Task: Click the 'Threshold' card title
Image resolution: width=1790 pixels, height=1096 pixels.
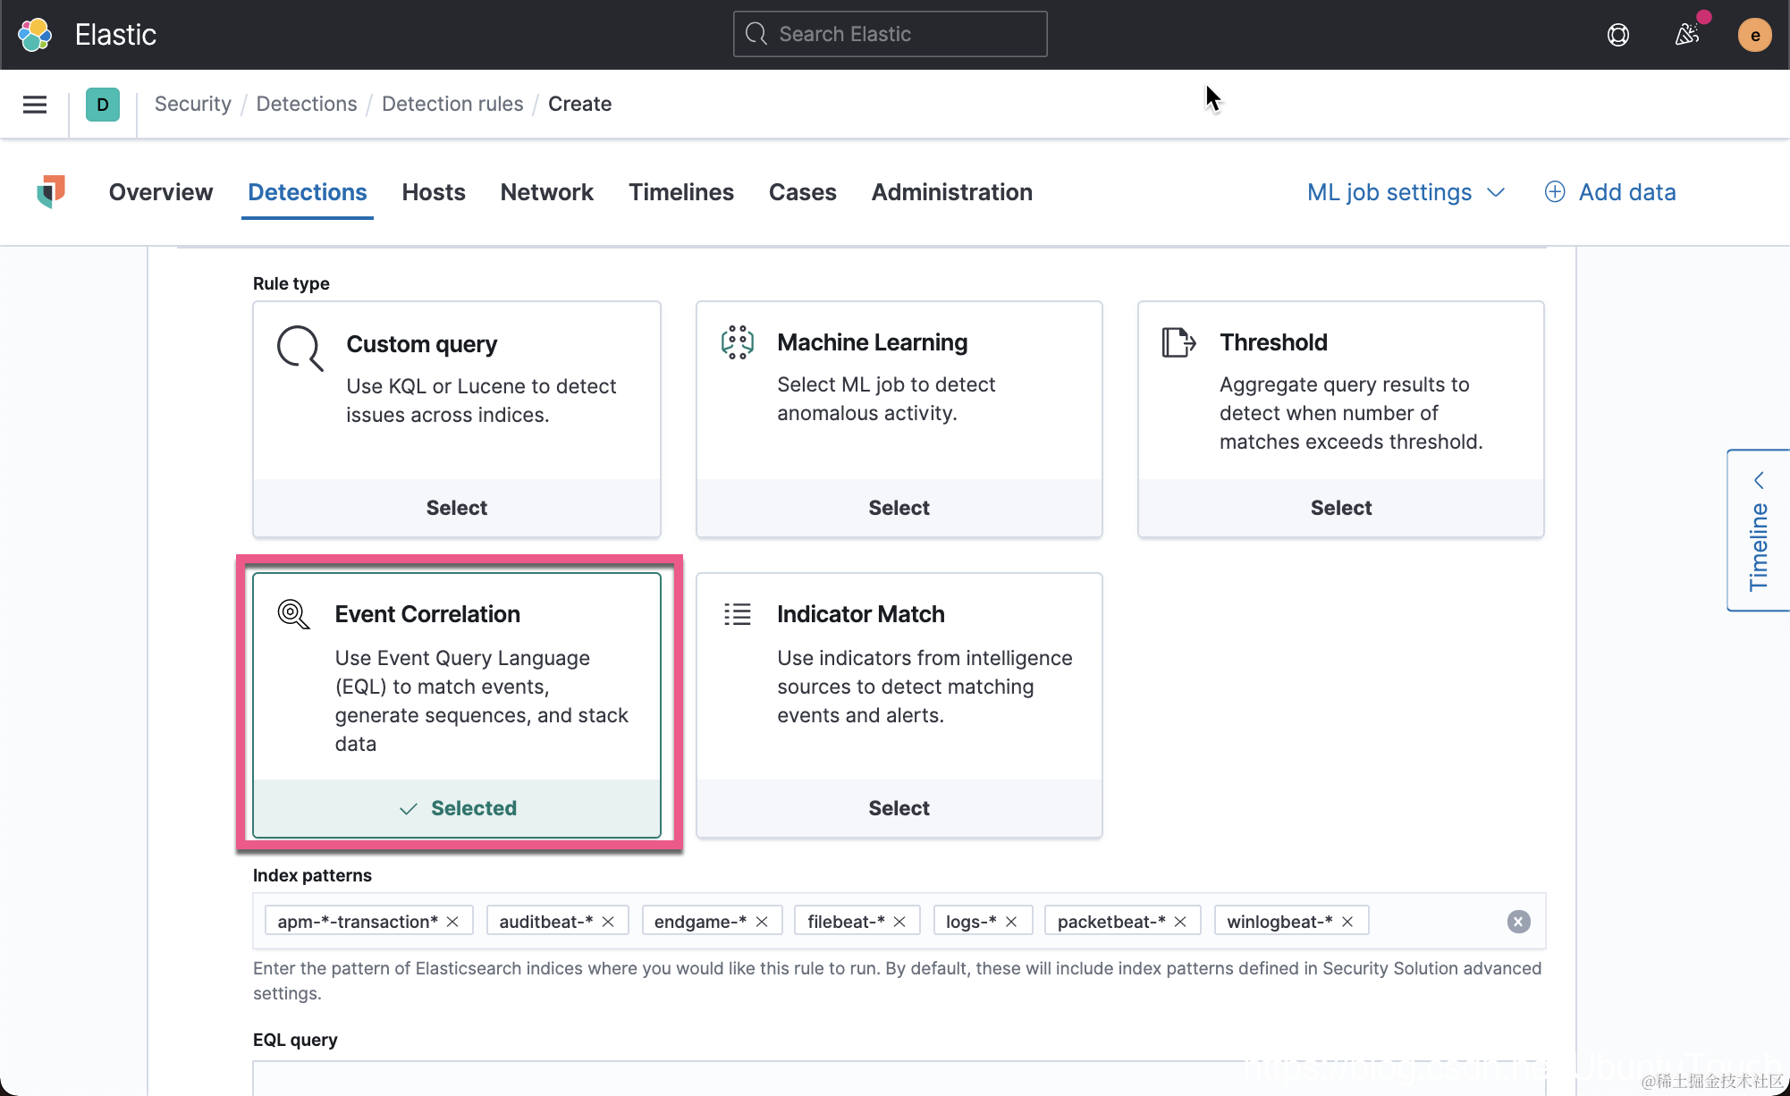Action: (1273, 342)
